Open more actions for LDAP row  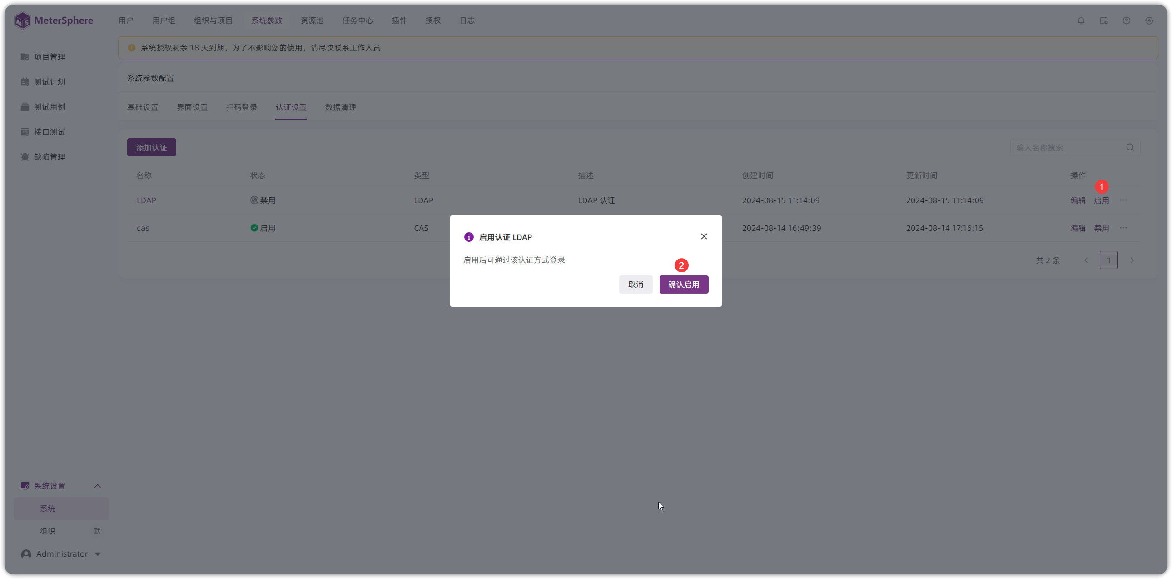(x=1123, y=200)
